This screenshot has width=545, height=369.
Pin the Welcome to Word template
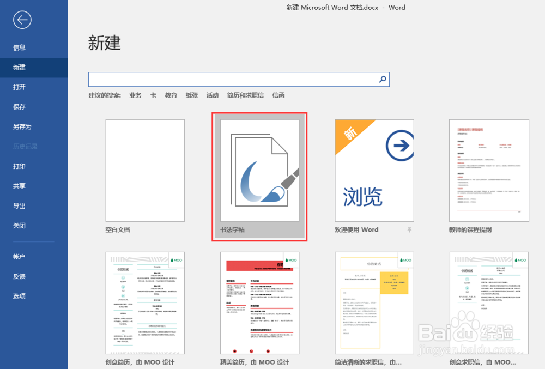coord(409,229)
